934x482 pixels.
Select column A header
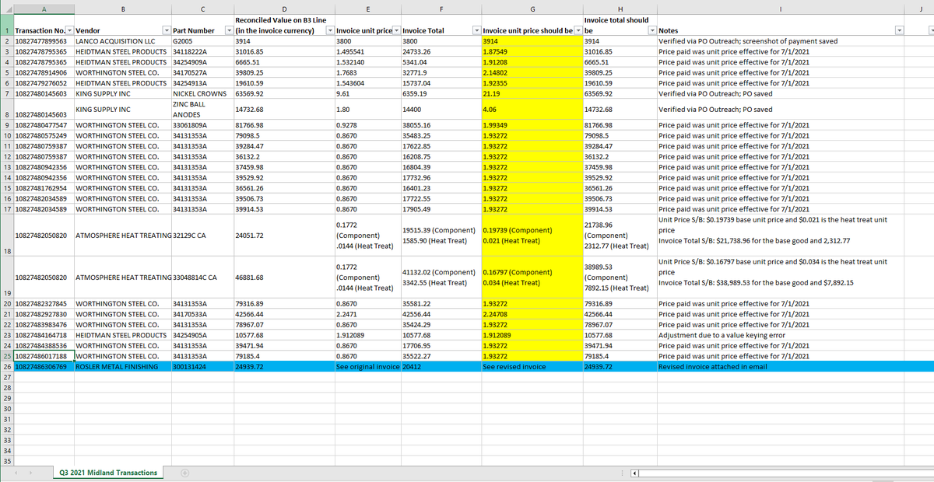point(43,9)
